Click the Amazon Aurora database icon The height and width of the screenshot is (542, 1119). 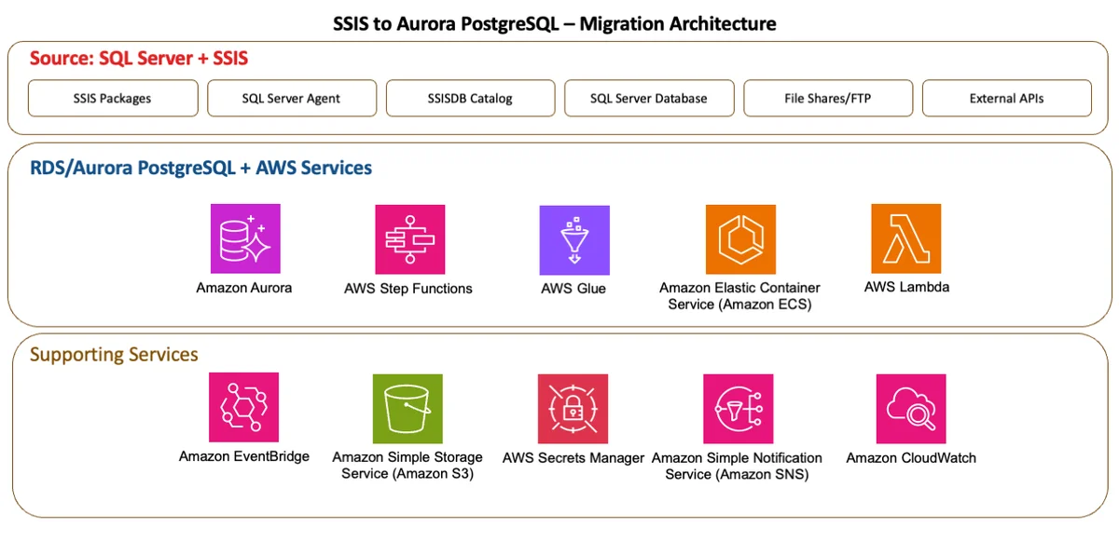[x=244, y=239]
